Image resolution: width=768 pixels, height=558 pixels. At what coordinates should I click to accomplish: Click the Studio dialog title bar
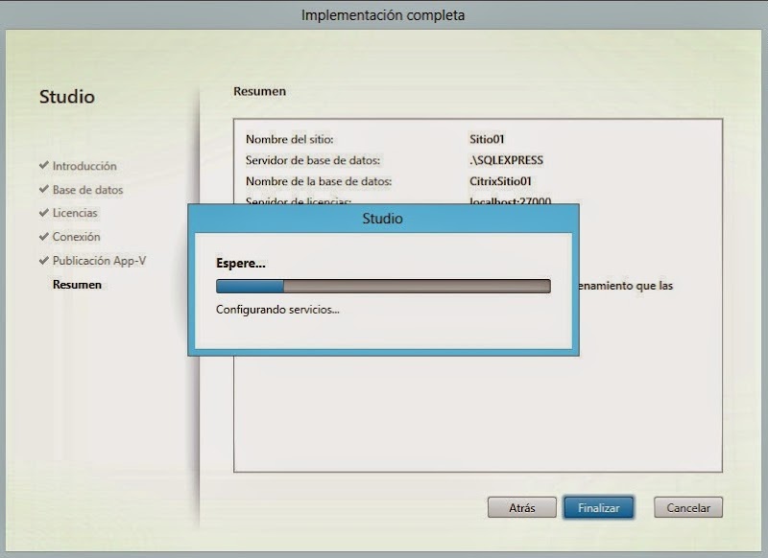(x=383, y=218)
